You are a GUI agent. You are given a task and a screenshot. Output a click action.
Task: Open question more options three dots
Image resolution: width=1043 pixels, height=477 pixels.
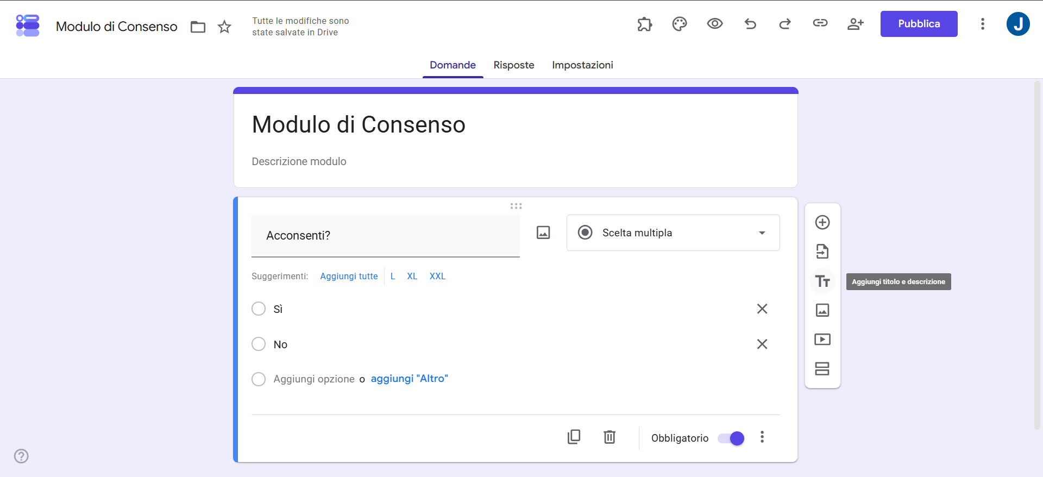coord(762,437)
